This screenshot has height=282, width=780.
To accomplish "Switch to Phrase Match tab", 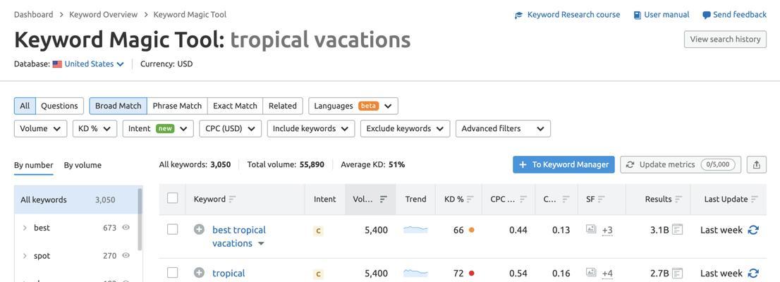I will 177,106.
